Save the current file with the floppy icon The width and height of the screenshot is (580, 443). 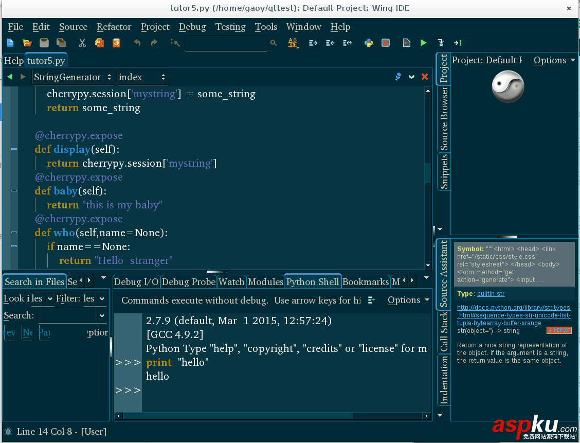tap(45, 43)
